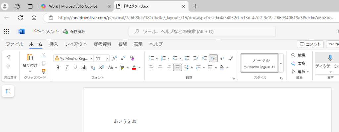Screen dimensions: 339x132
Task: Click the Dictation microphone icon
Action: point(330,58)
